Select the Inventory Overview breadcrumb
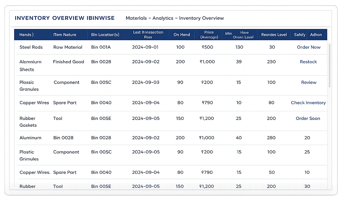 coord(201,18)
